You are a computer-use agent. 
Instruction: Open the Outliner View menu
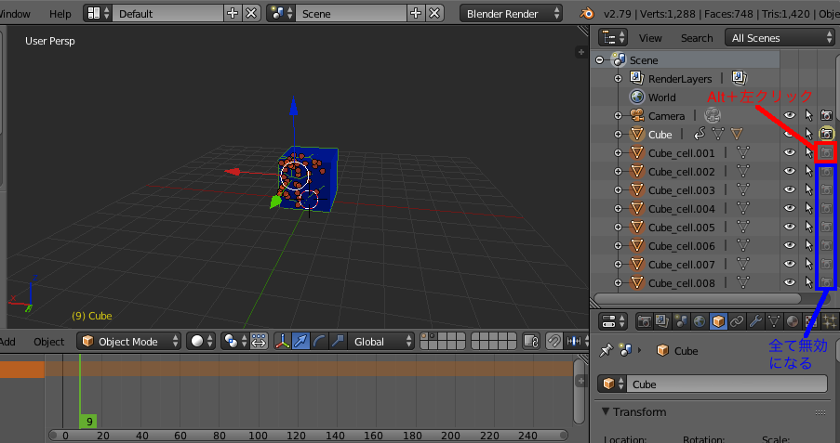pyautogui.click(x=650, y=38)
